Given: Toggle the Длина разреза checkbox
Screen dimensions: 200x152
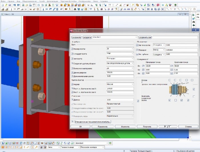Looking at the screenshot, I should (x=72, y=73).
